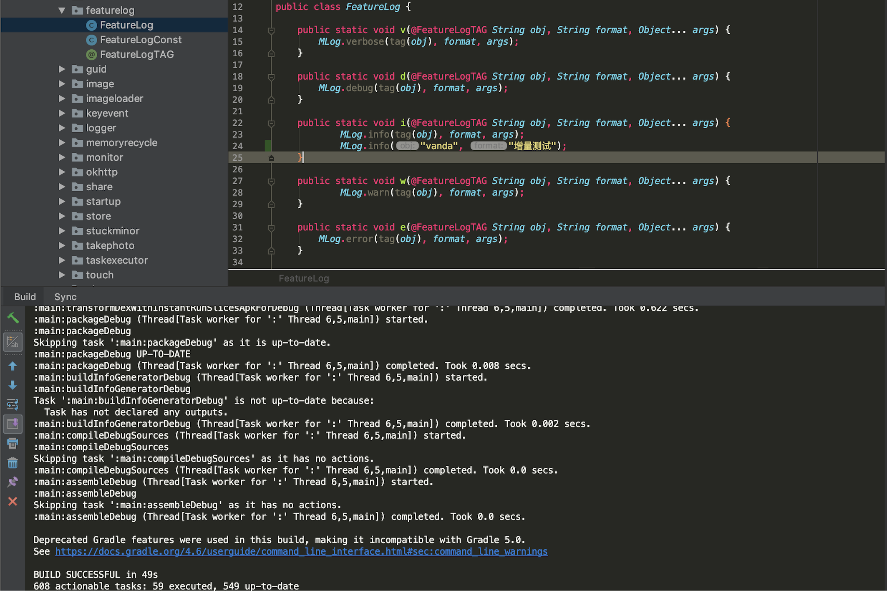Click the up arrow in Build panel
The width and height of the screenshot is (887, 591).
13,366
